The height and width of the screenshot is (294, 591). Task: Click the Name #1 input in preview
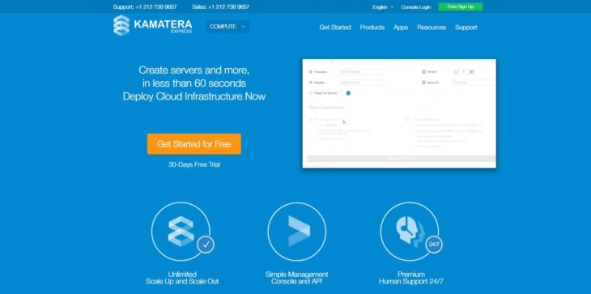[x=474, y=82]
